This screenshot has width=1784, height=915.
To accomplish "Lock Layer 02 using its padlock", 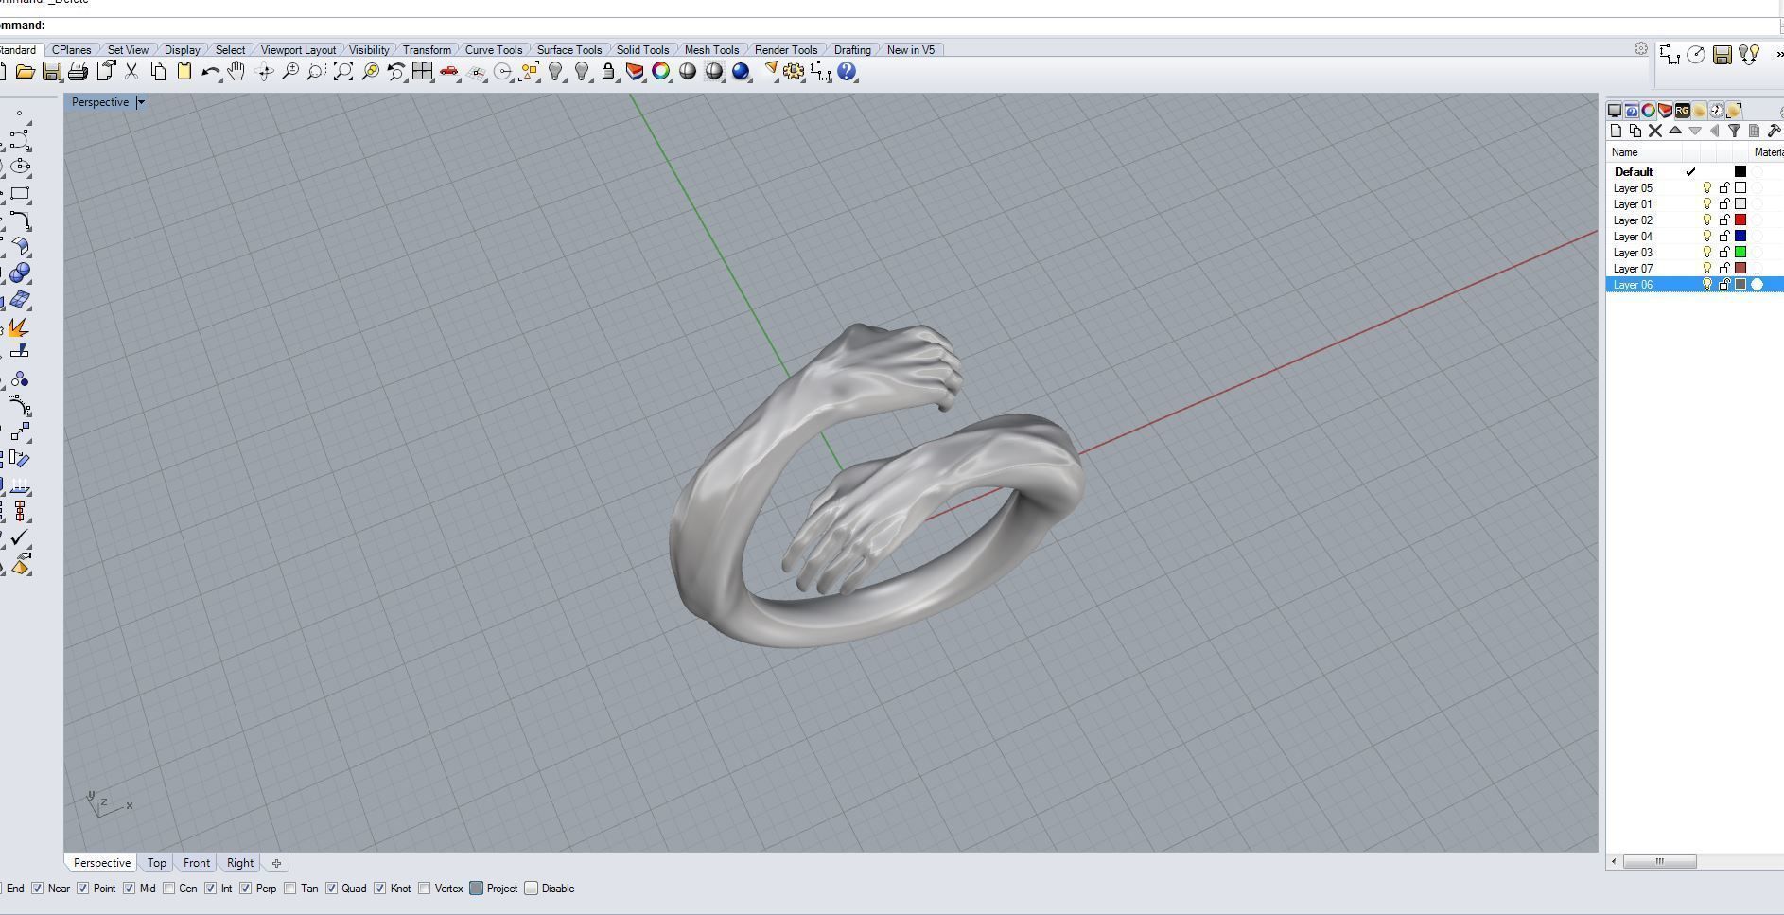I will click(1724, 220).
